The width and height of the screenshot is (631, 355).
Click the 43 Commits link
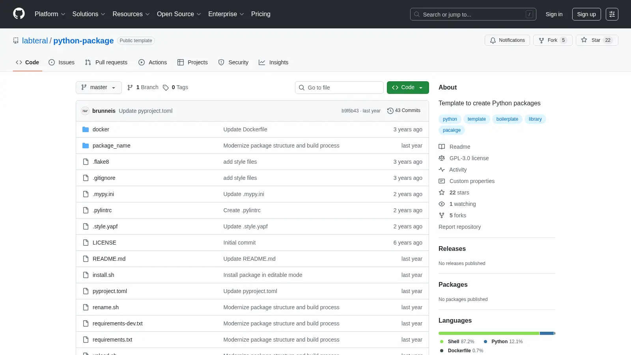pyautogui.click(x=404, y=111)
